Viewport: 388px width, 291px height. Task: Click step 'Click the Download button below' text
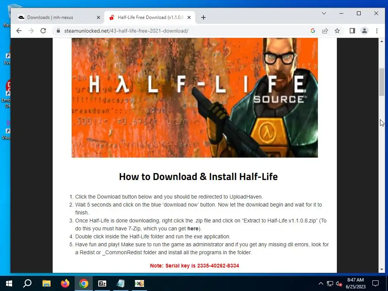pos(169,197)
